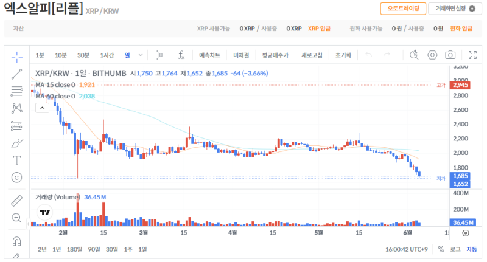Set range to 2년

tap(42, 249)
